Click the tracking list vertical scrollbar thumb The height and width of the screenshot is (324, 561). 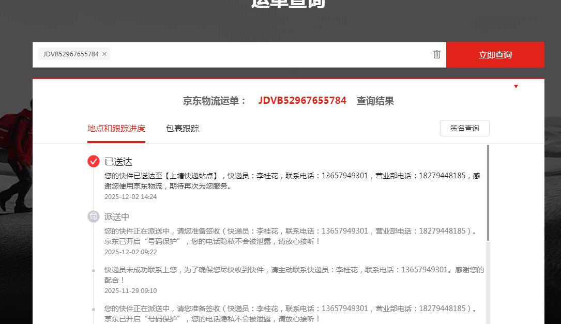pos(488,191)
